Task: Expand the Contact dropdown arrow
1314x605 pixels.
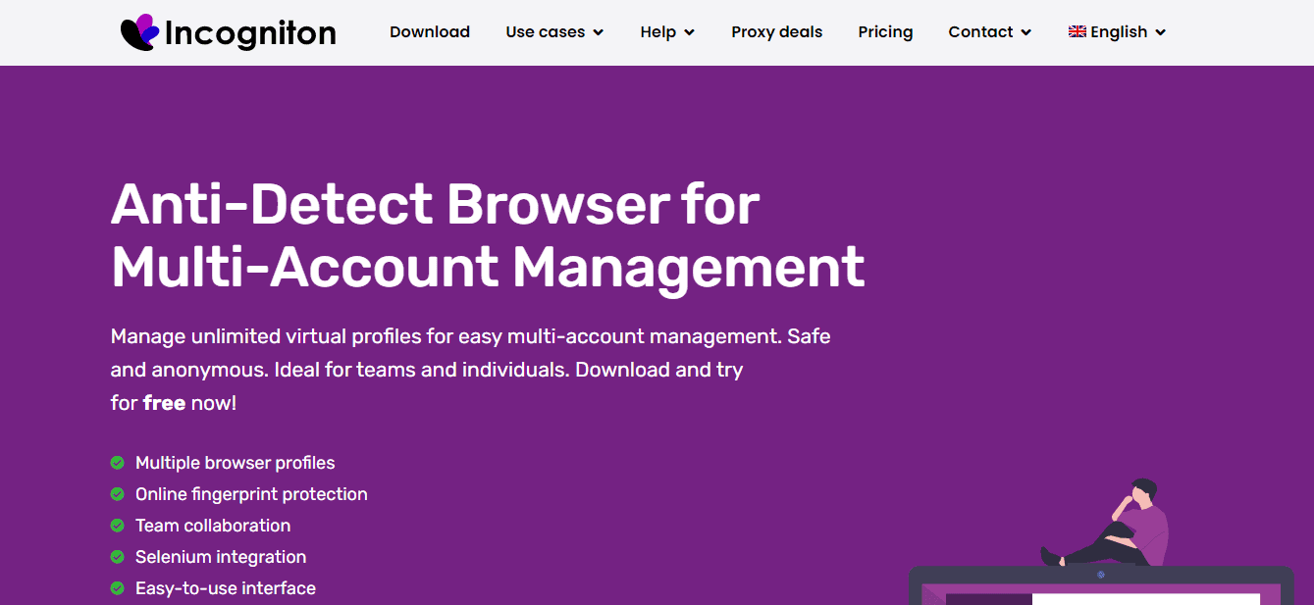Action: coord(1026,32)
